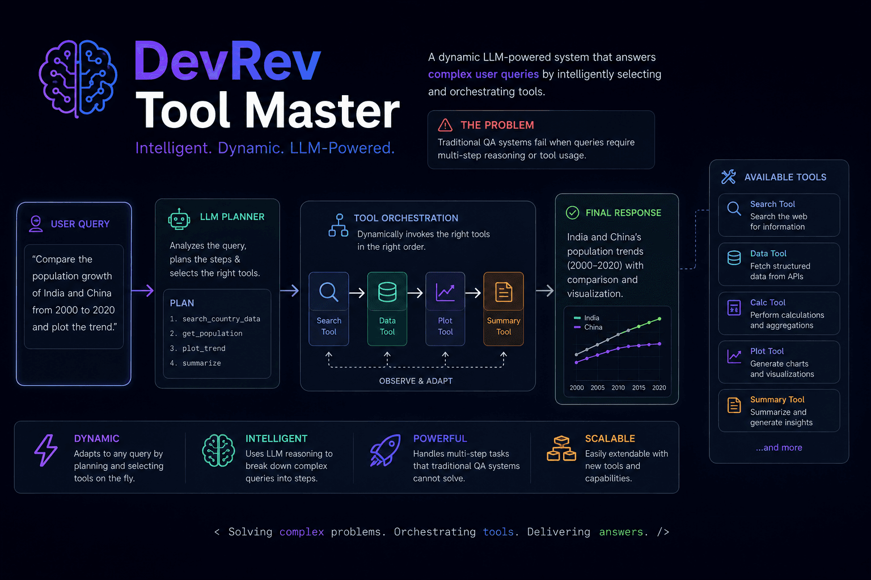Click the database icon in the Data Tool pipeline card

coord(387,292)
